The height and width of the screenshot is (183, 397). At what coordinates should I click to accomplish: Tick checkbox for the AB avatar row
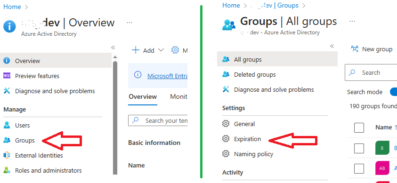pos(359,168)
